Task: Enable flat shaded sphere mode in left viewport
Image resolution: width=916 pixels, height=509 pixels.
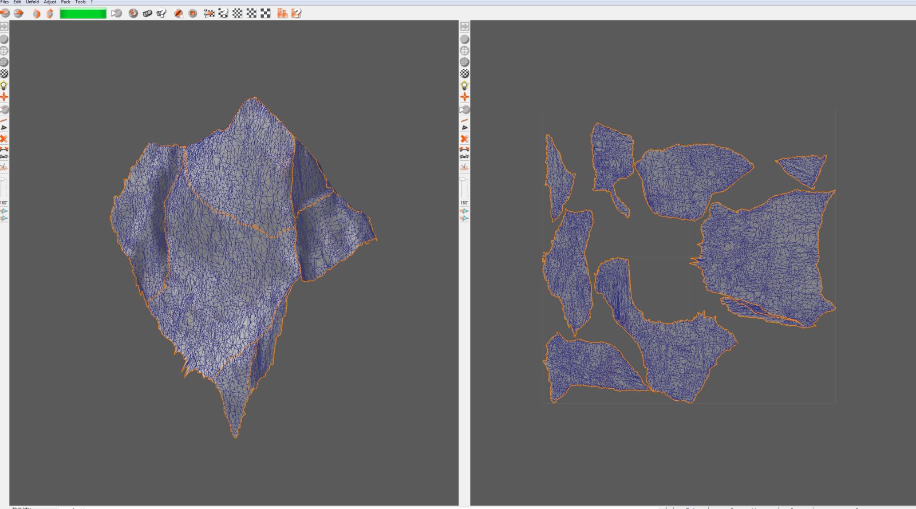Action: pos(4,39)
